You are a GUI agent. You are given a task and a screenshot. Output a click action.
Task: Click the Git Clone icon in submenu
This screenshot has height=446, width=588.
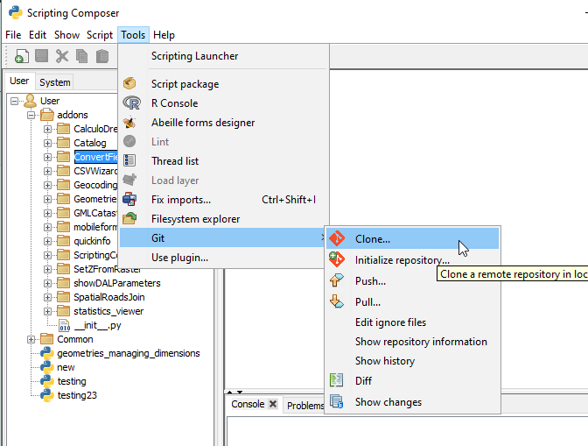point(337,238)
